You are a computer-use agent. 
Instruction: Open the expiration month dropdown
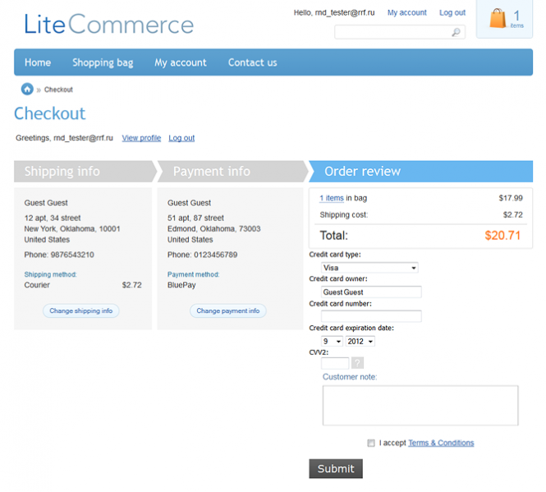point(332,341)
